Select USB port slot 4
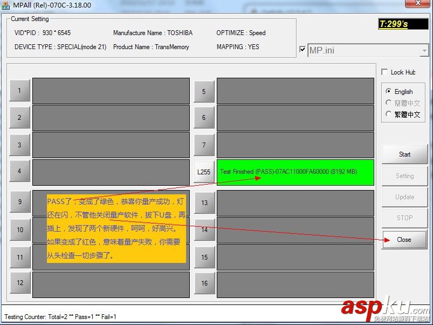 19,172
